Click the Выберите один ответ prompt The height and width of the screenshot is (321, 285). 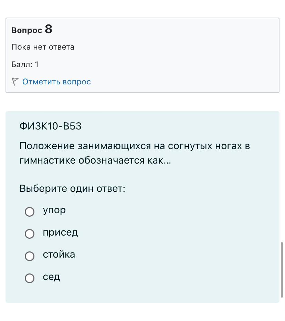tap(72, 189)
